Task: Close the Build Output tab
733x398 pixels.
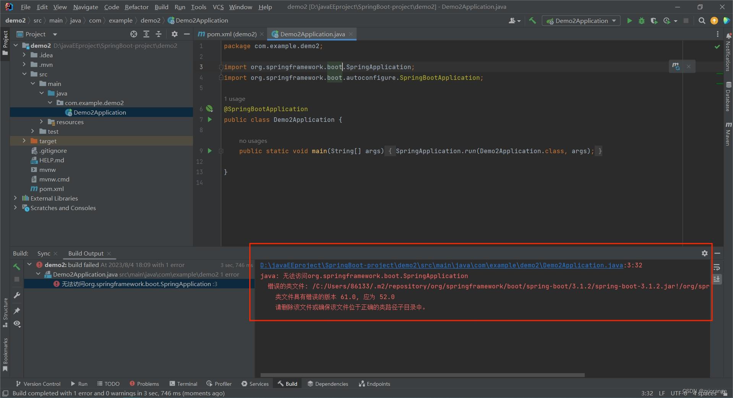Action: tap(109, 253)
